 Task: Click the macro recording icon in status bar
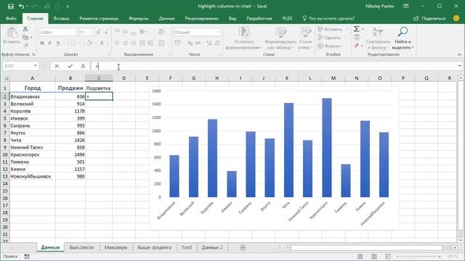click(x=27, y=257)
